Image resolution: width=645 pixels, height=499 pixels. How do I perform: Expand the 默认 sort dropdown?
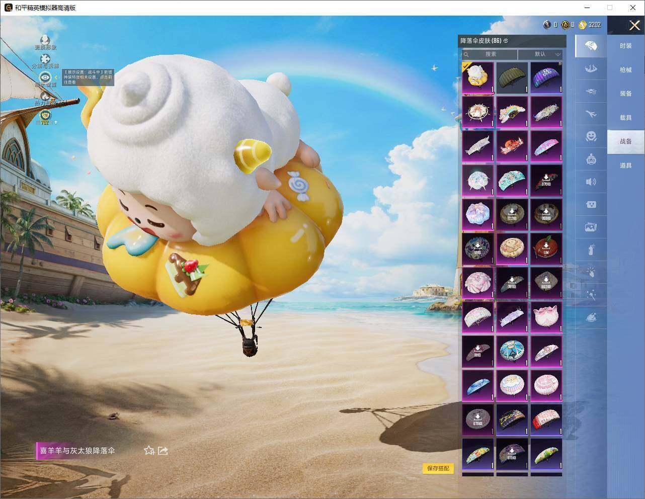pyautogui.click(x=540, y=54)
